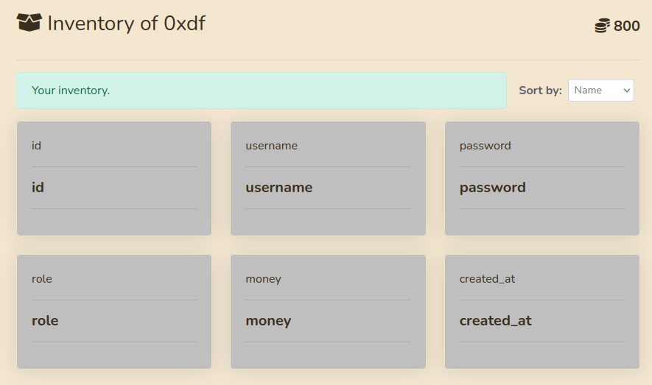Image resolution: width=652 pixels, height=385 pixels.
Task: Click the bold "id" item name
Action: coord(38,188)
